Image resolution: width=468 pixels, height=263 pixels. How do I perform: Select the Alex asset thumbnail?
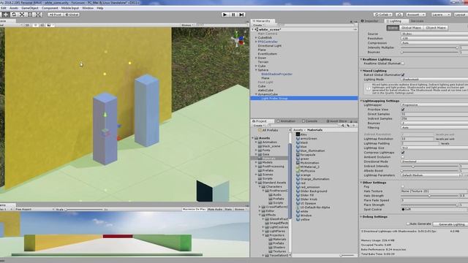click(298, 134)
